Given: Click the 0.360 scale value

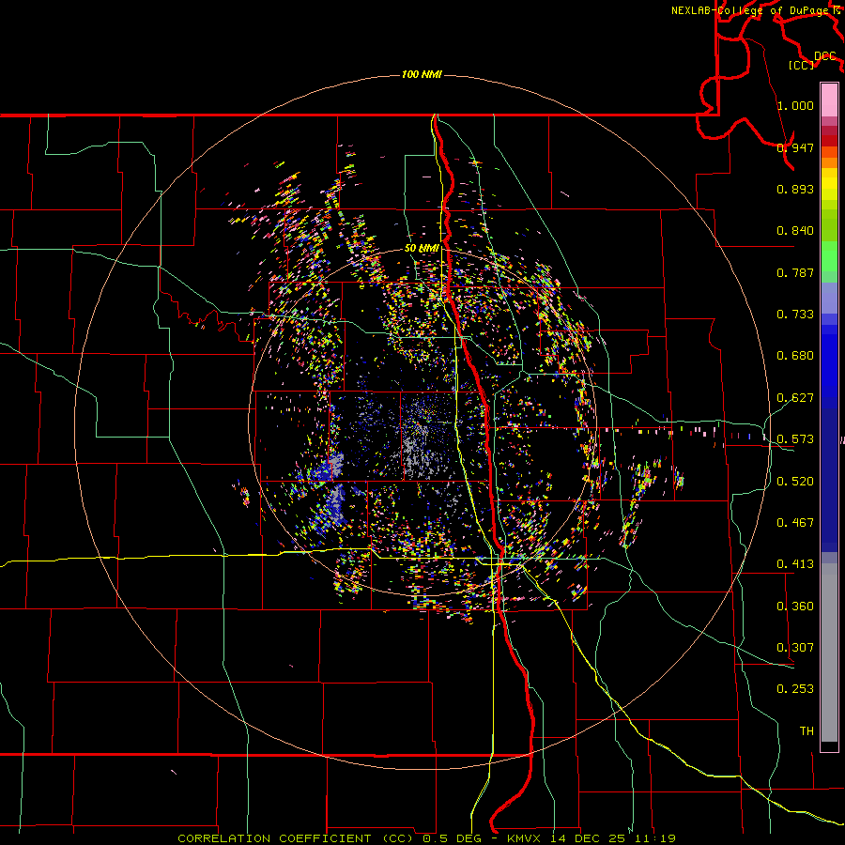Looking at the screenshot, I should (x=795, y=607).
